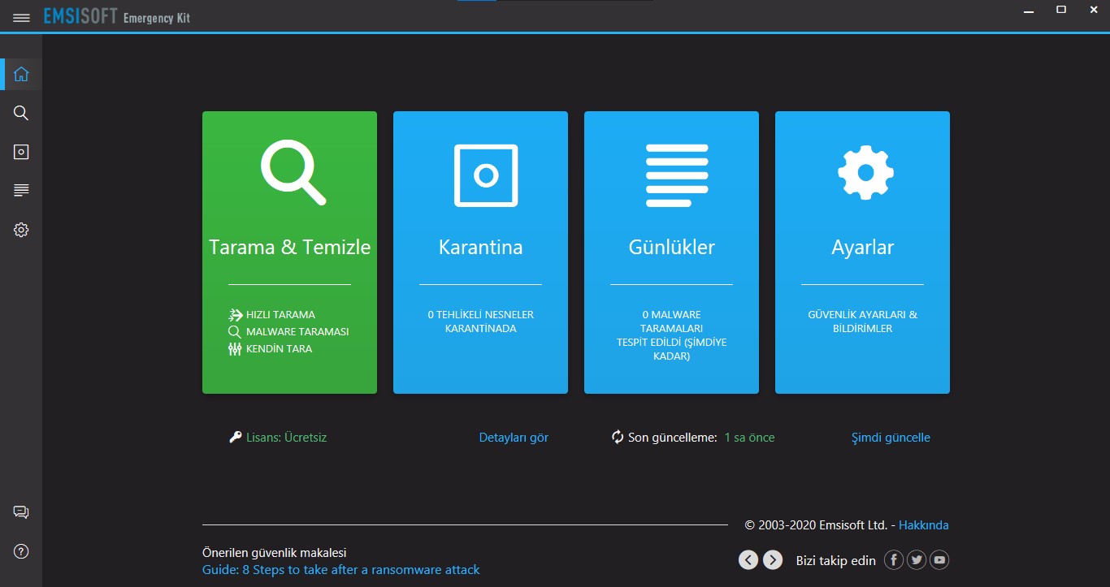Open the hamburger menu icon
Image resolution: width=1110 pixels, height=587 pixels.
[21, 17]
